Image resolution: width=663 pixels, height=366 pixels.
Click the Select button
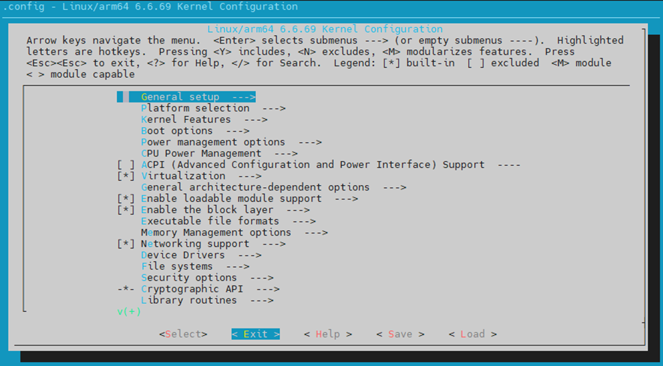pyautogui.click(x=183, y=335)
